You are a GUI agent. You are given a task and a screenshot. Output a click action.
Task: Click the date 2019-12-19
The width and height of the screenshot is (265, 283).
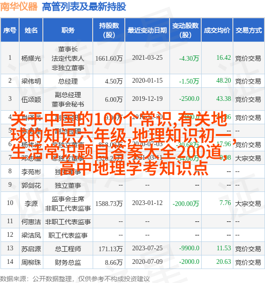[x=147, y=99]
